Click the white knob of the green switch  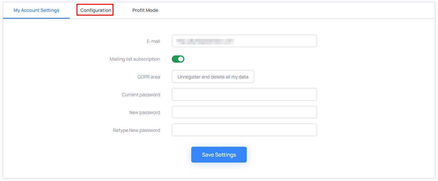(181, 59)
